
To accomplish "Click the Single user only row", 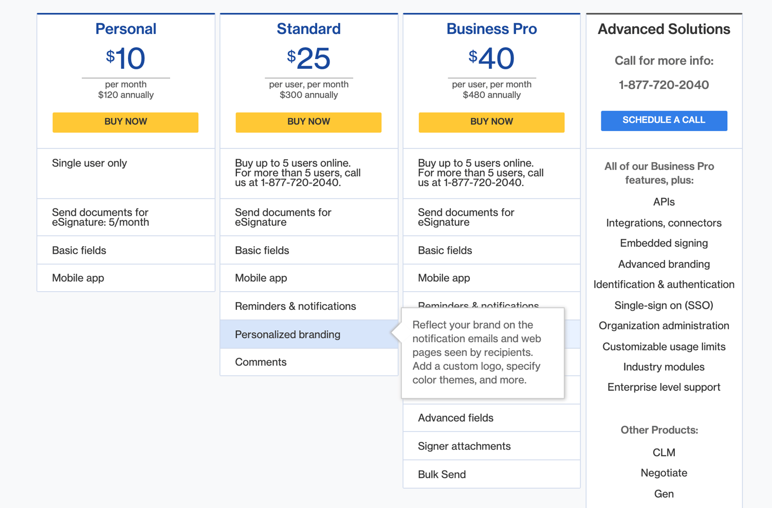I will (89, 163).
